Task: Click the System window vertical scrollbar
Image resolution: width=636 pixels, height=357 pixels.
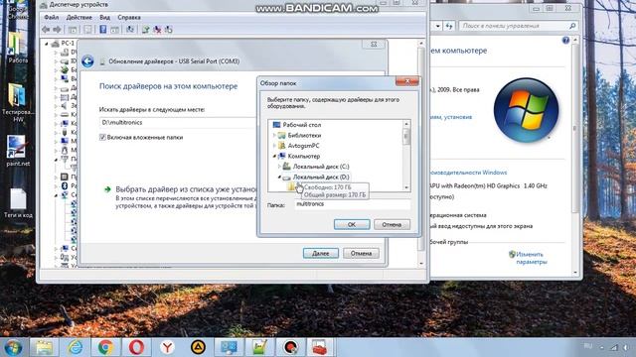Action: tap(574, 129)
